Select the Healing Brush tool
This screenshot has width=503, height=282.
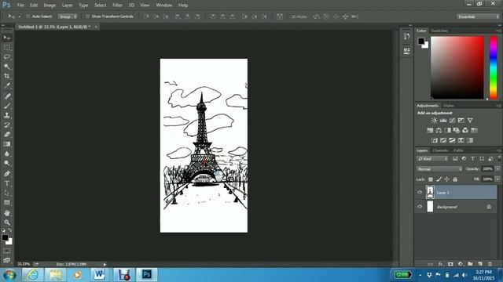pyautogui.click(x=7, y=96)
